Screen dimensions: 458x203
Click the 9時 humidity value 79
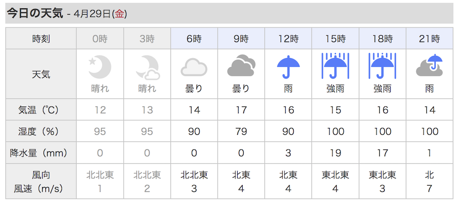tap(241, 132)
